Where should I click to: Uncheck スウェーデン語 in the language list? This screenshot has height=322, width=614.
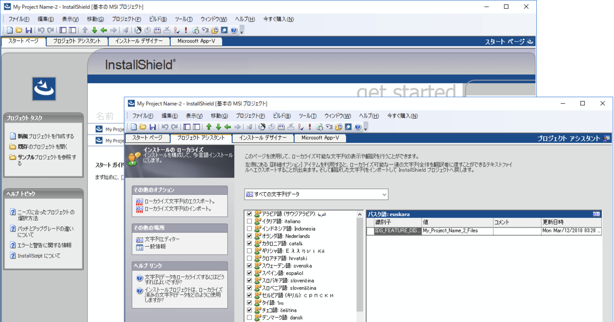(250, 266)
